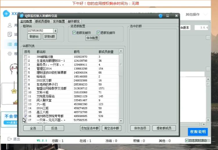Click main window horizontal scroll right arrow

[204, 124]
